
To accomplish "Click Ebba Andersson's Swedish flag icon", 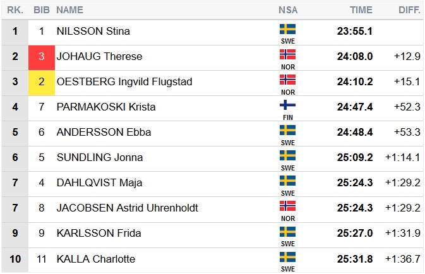I will point(287,130).
